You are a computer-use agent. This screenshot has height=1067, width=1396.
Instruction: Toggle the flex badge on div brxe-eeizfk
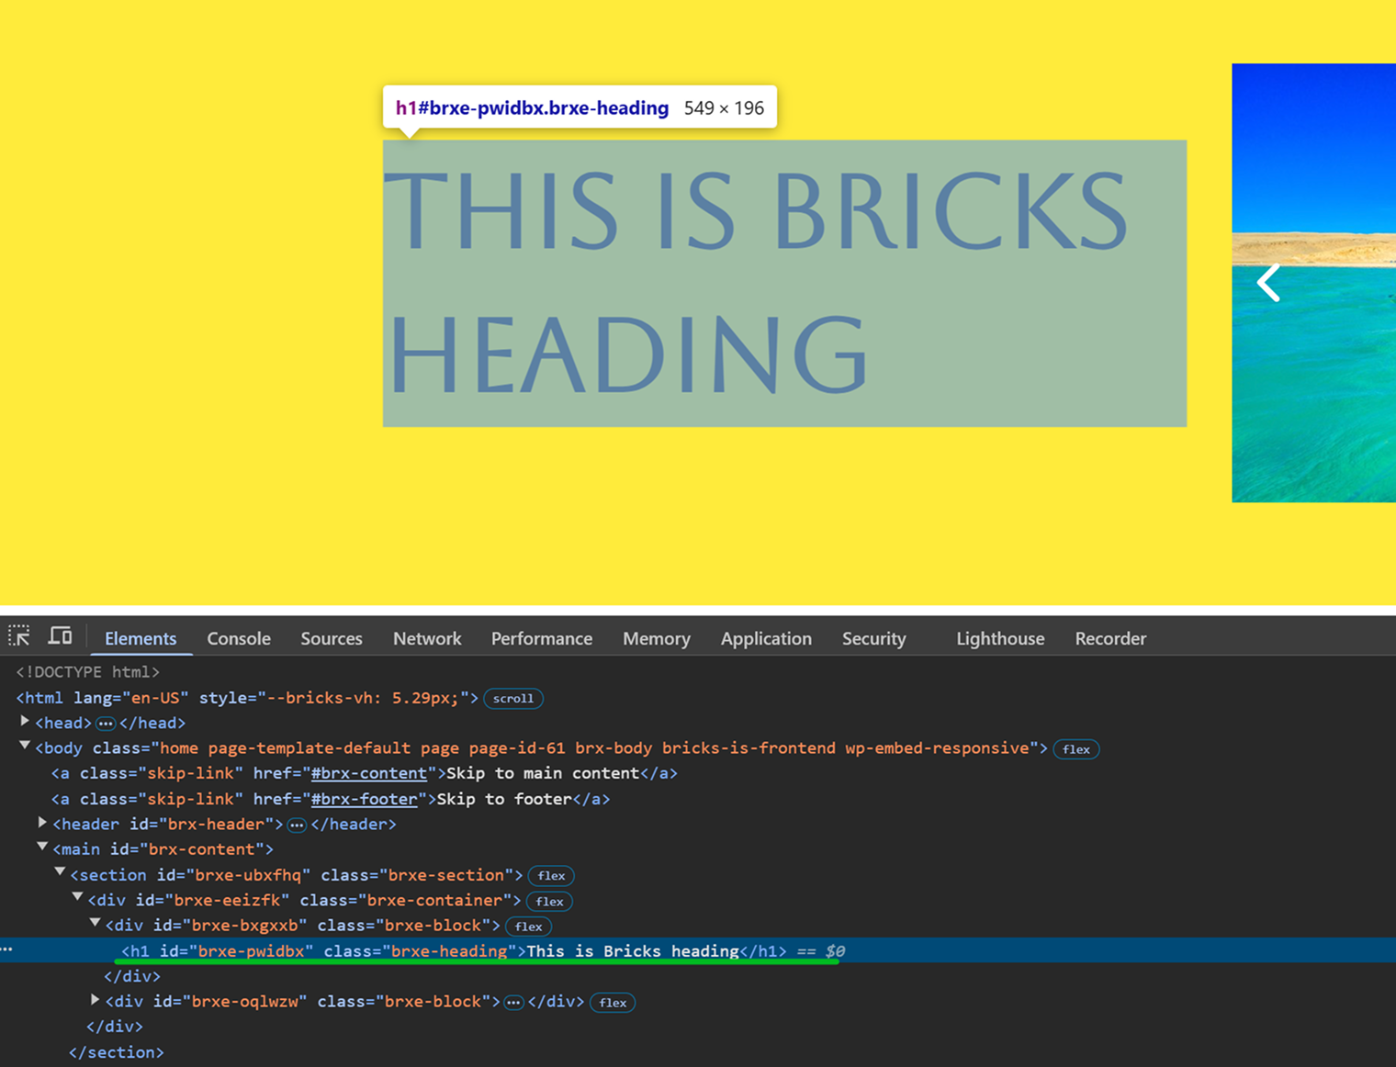(549, 902)
